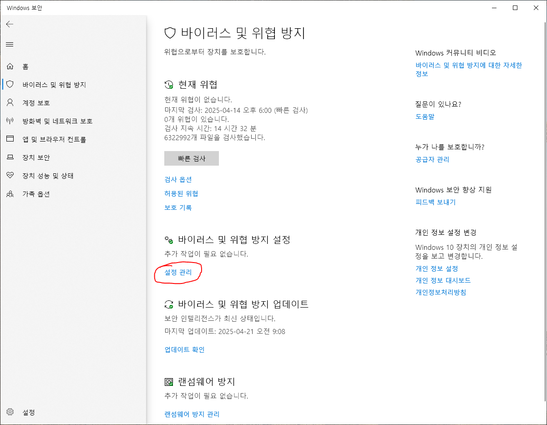This screenshot has width=547, height=425.
Task: Click the update icon beside 바이러스 및 위협 방지 업데이트
Action: click(x=169, y=304)
